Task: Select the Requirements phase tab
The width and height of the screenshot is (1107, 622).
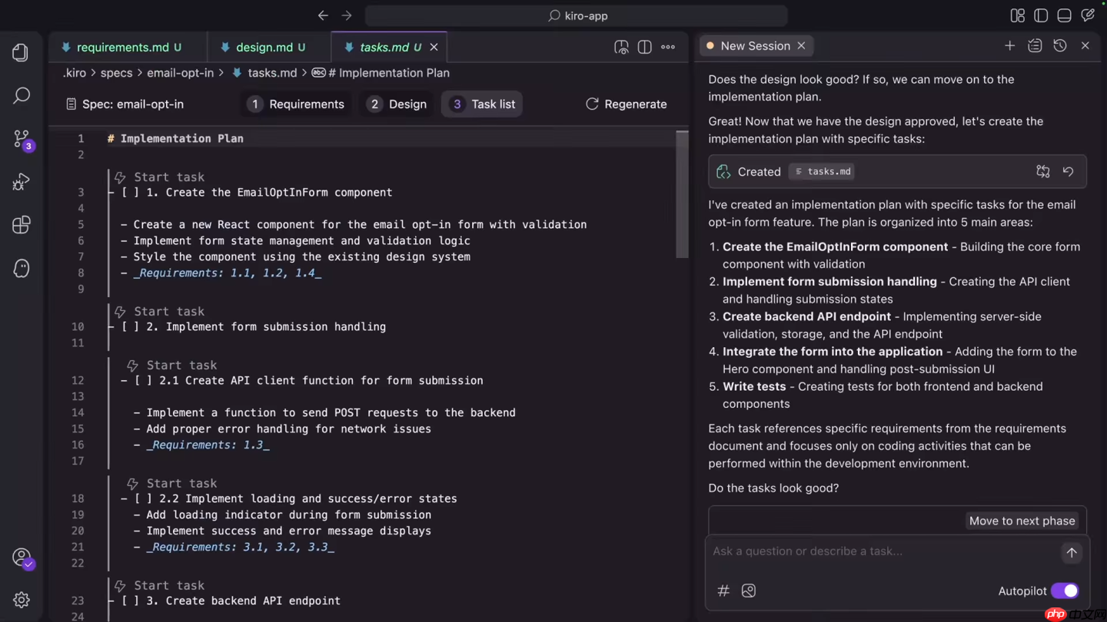Action: point(296,104)
